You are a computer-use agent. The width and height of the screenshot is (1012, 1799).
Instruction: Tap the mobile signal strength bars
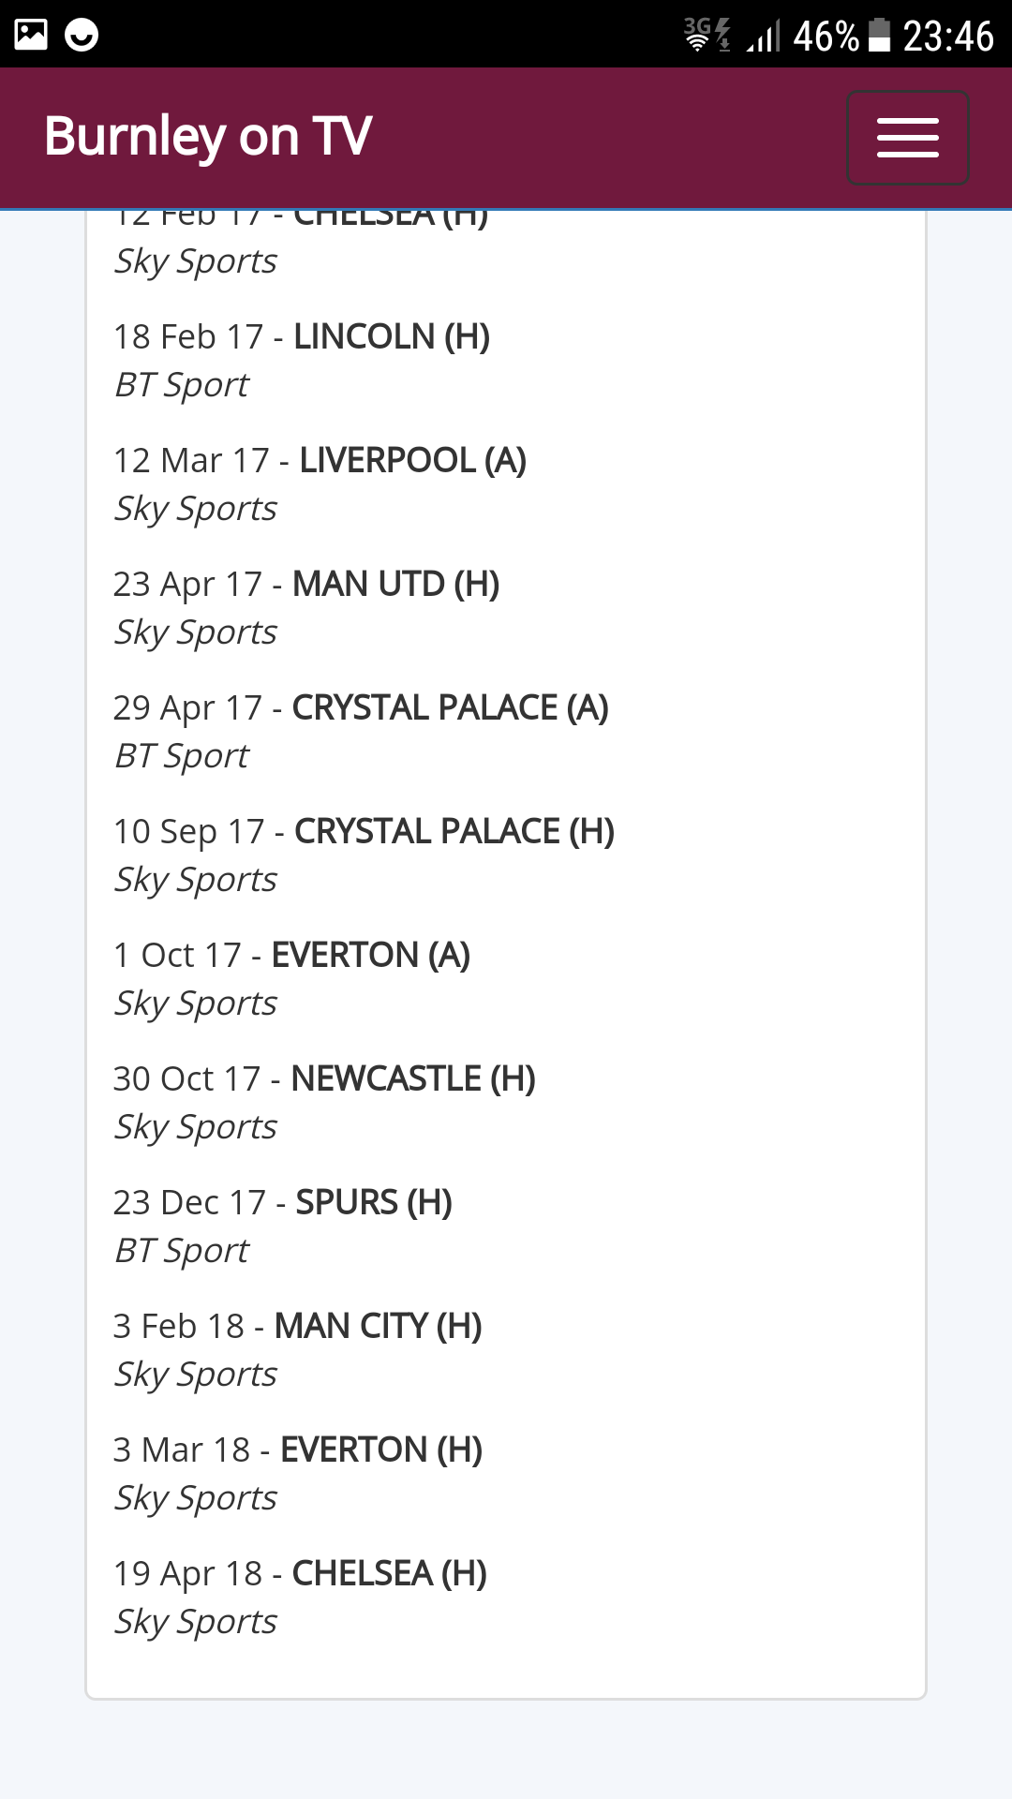click(764, 37)
